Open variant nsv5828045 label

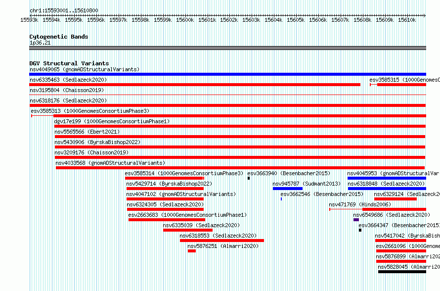409,267
